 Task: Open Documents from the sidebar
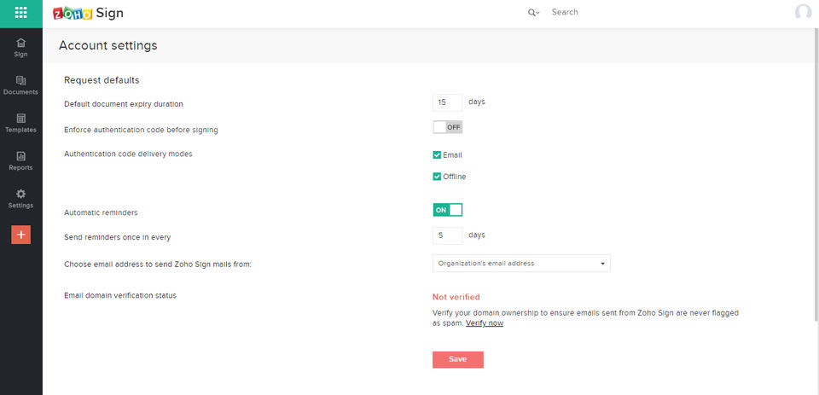20,85
